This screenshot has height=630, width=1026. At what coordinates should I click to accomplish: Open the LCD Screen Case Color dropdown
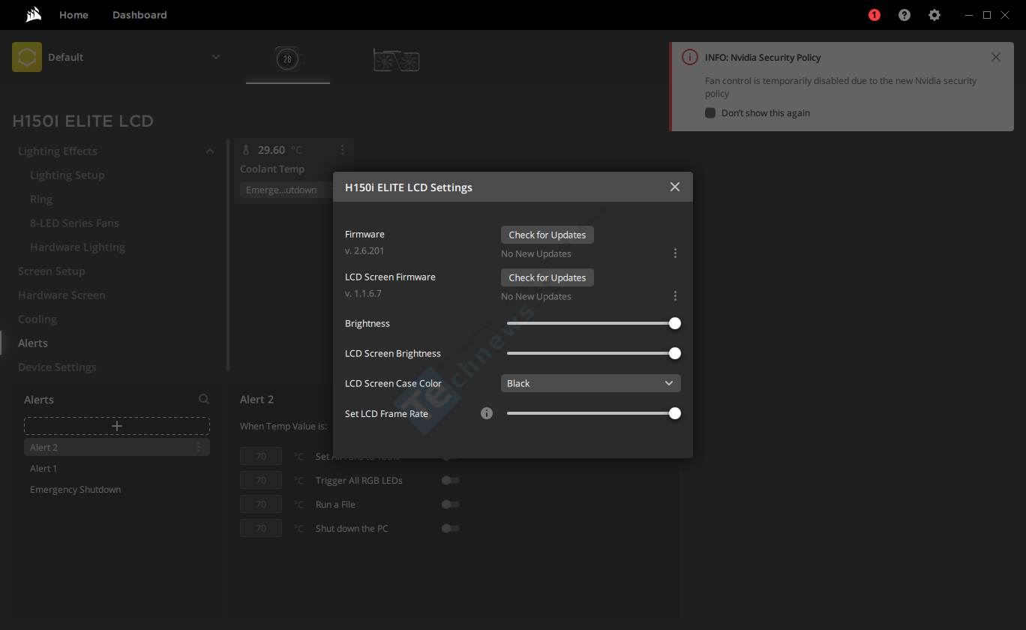[x=591, y=383]
